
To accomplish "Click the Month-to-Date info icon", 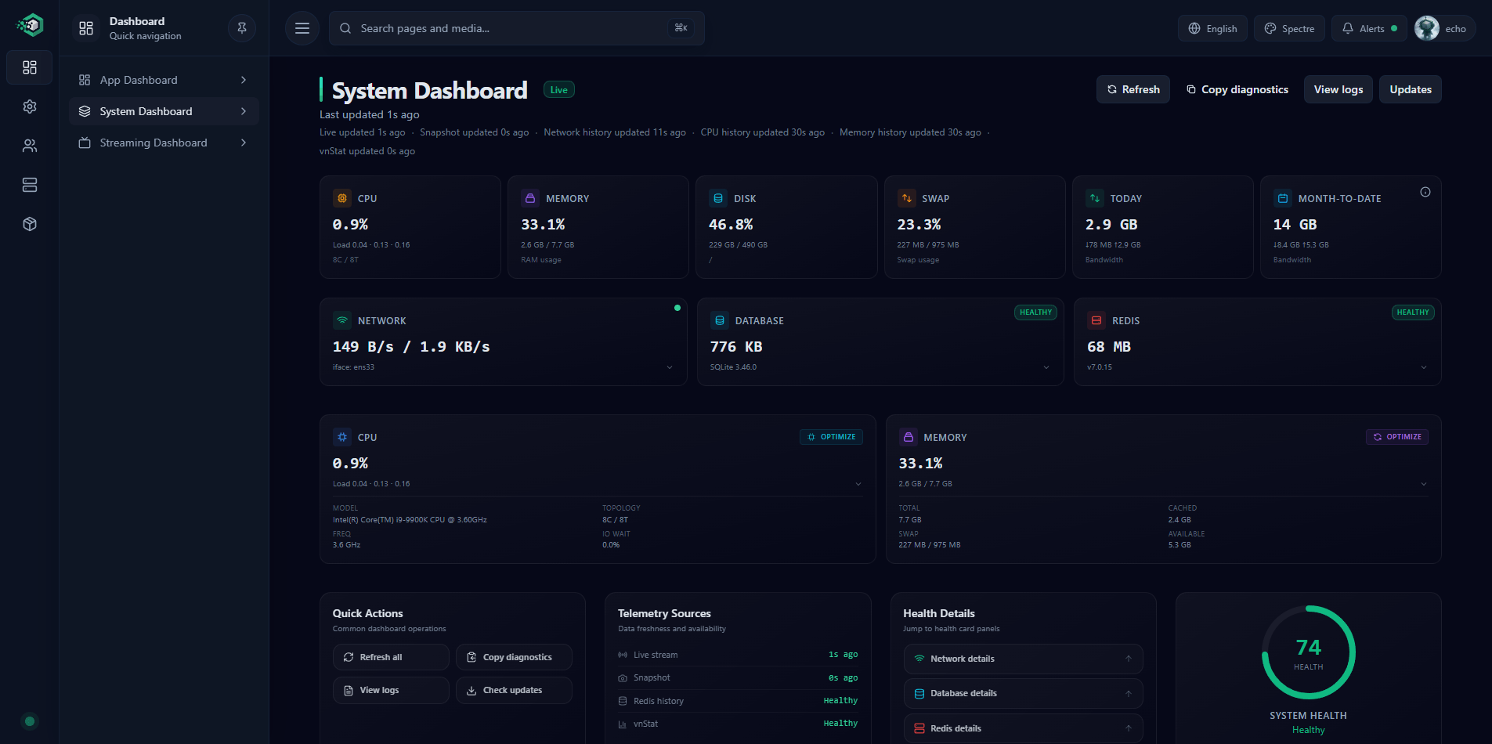I will (1425, 192).
